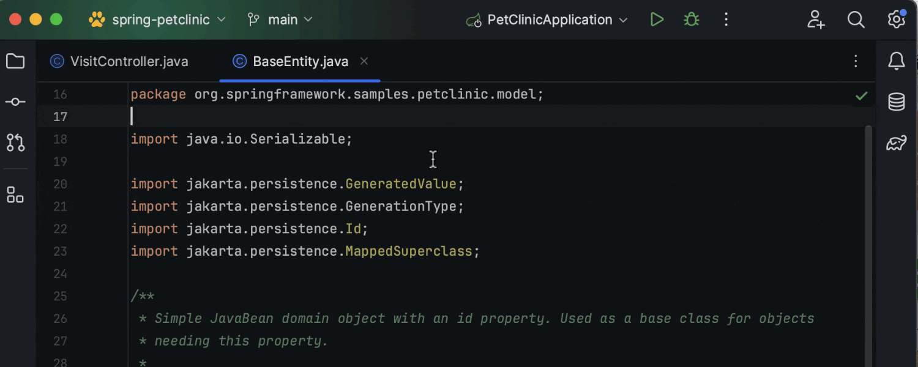Debug PetClinicApplication with the bug icon

pos(691,19)
